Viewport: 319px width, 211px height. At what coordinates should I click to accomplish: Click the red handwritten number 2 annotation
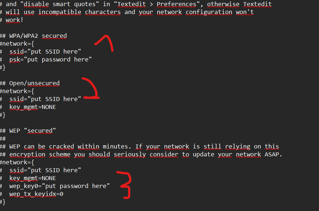[x=91, y=88]
